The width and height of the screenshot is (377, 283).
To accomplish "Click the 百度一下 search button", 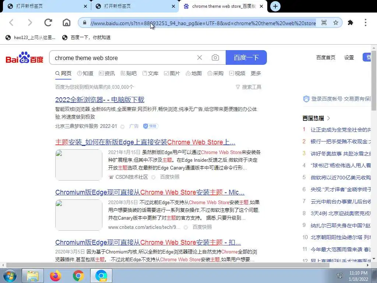I will (x=246, y=57).
